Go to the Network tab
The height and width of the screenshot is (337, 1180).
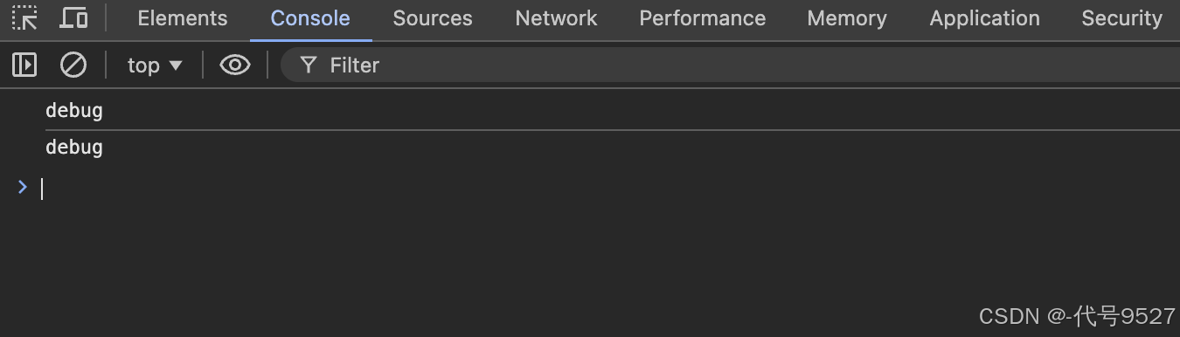[x=556, y=18]
